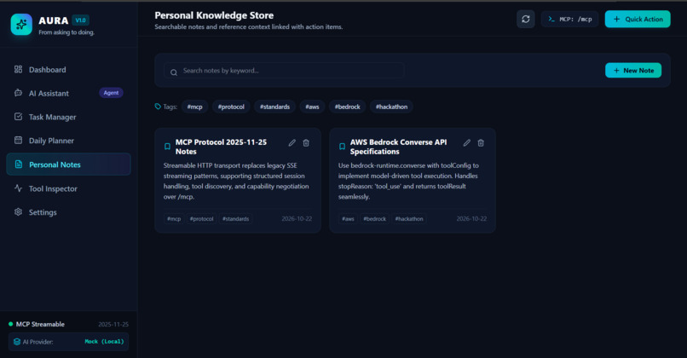
Task: Create a note with New Note button
Action: pos(633,71)
